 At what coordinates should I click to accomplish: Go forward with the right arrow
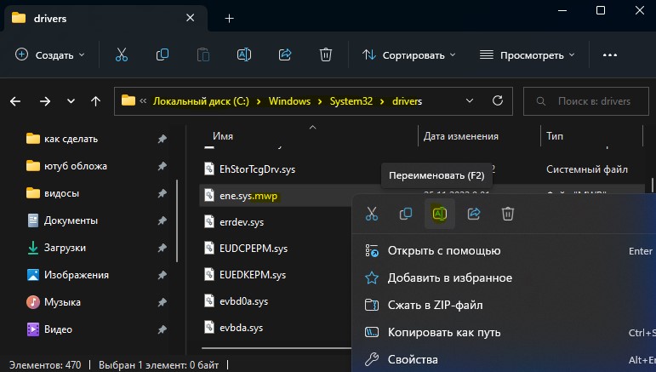point(45,101)
